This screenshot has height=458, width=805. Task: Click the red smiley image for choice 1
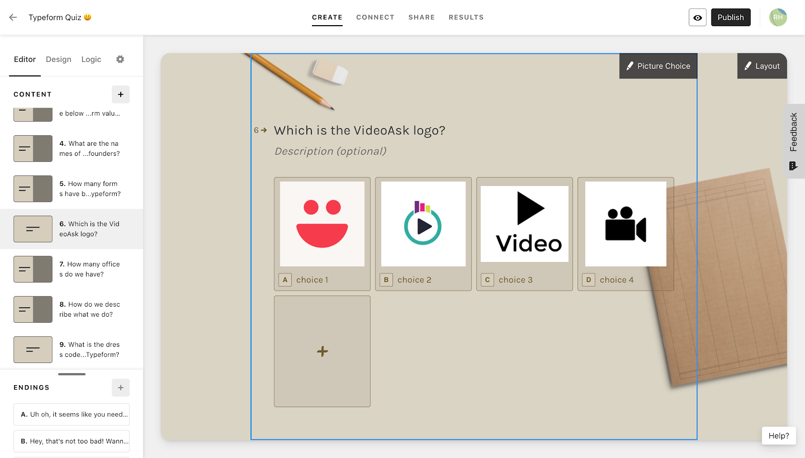(x=323, y=224)
